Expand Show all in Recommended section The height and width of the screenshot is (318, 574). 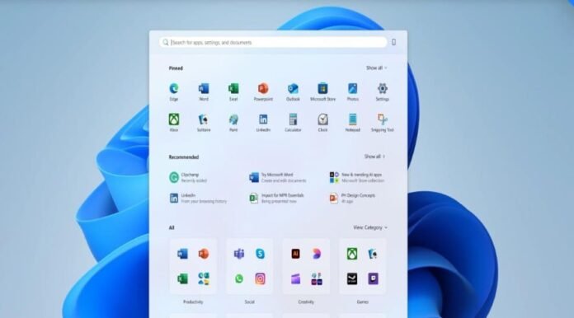[x=374, y=157]
